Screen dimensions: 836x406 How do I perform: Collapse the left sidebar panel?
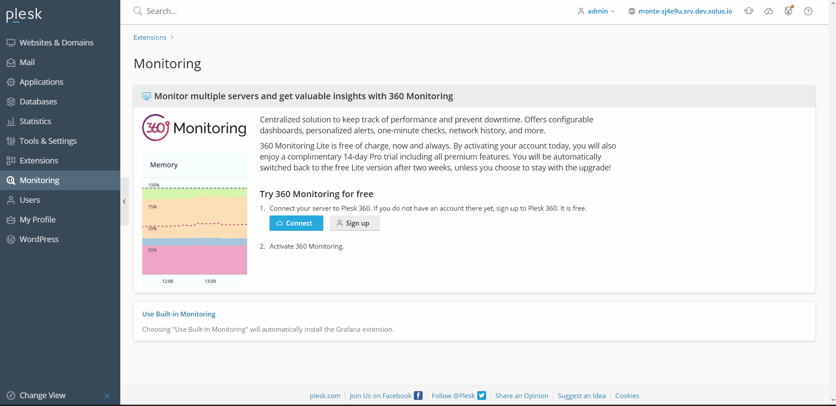coord(124,201)
